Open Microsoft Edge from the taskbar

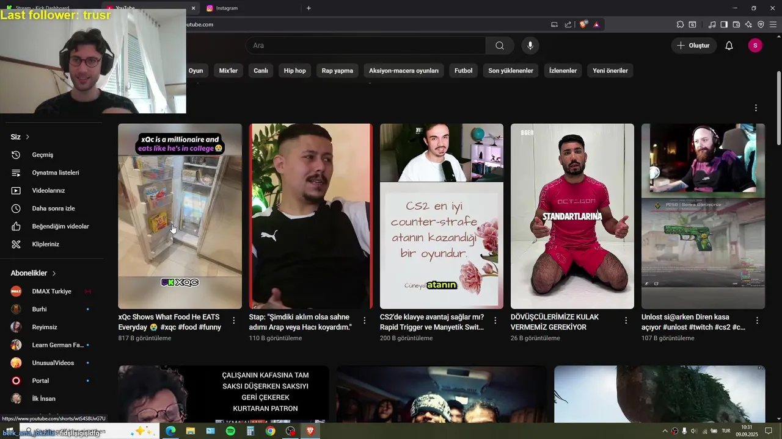pos(170,430)
